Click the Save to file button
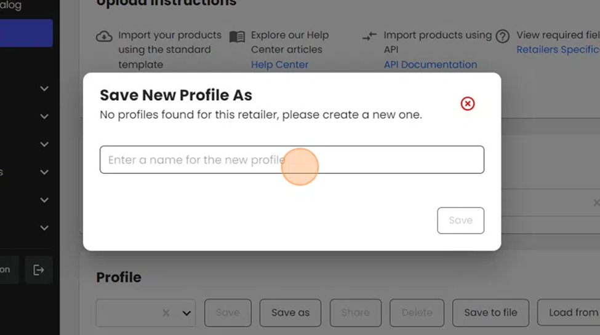Image resolution: width=600 pixels, height=335 pixels. pos(490,313)
